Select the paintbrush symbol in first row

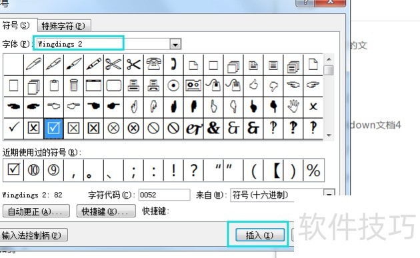tap(73, 65)
